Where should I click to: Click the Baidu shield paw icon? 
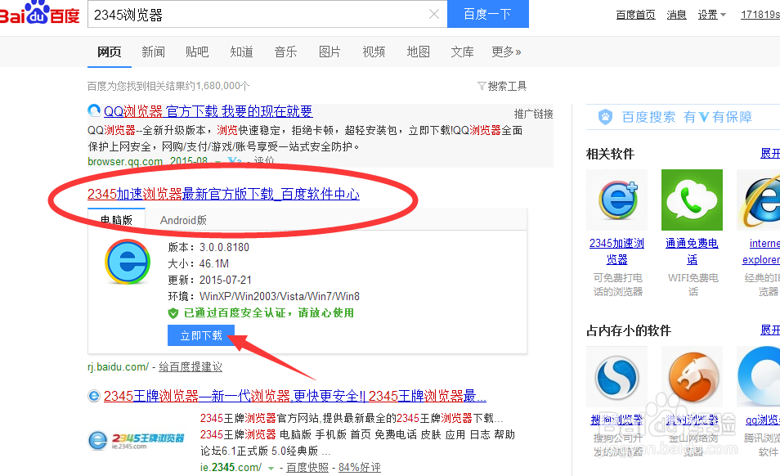pyautogui.click(x=605, y=117)
